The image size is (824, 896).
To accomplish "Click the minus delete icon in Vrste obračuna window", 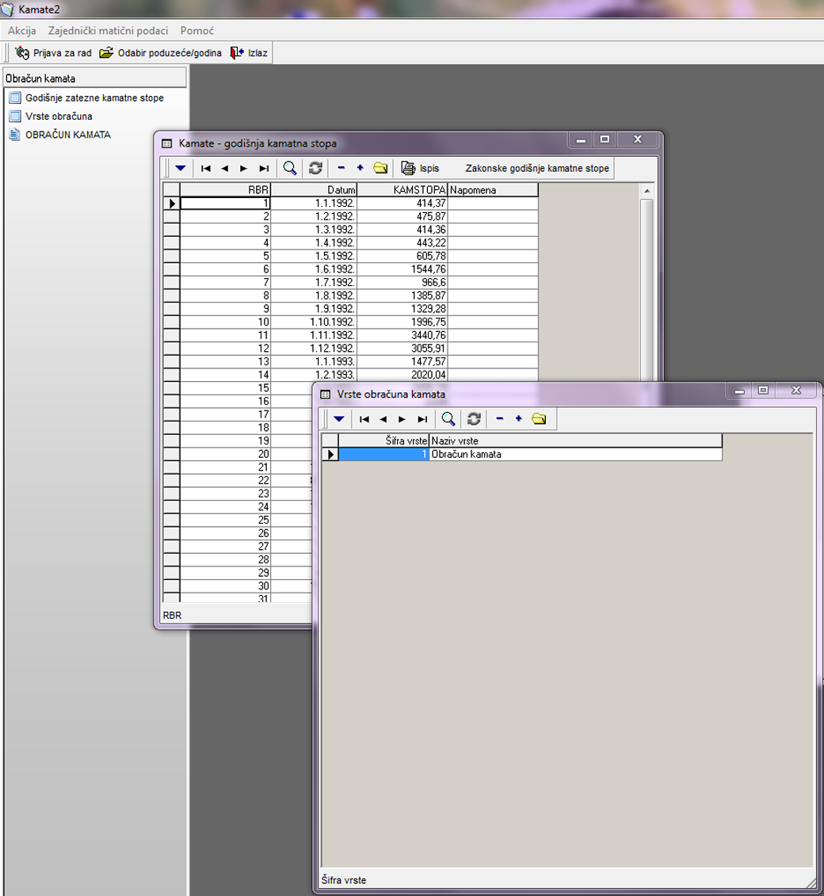I will tap(499, 419).
